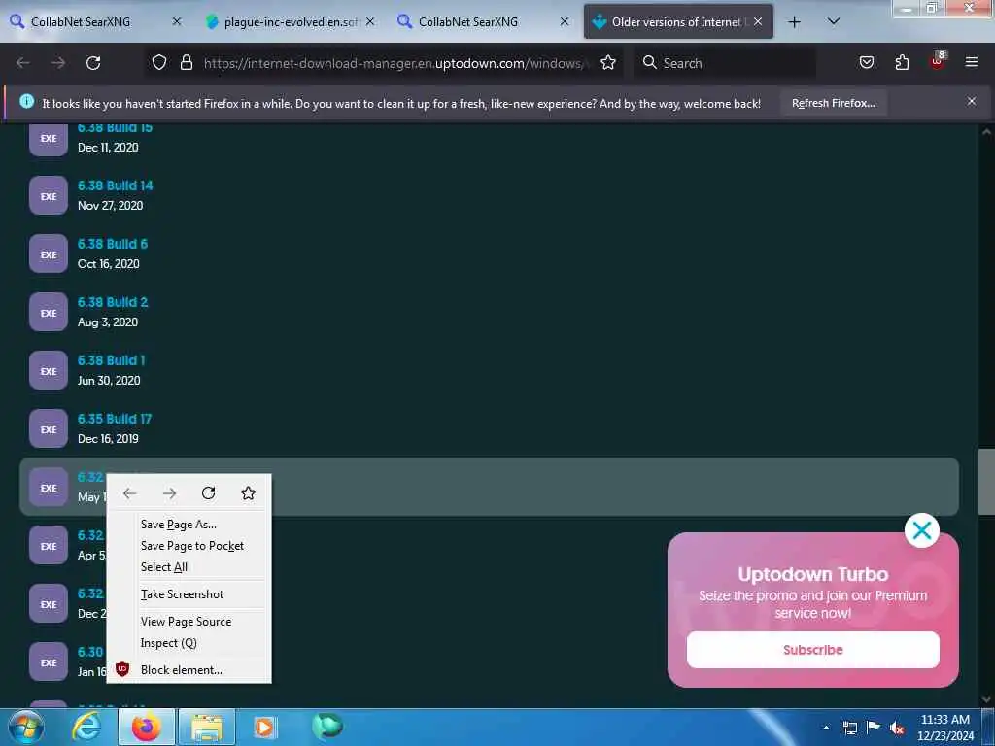This screenshot has width=995, height=746.
Task: Choose Take Screenshot in context menu
Action: coord(189,594)
